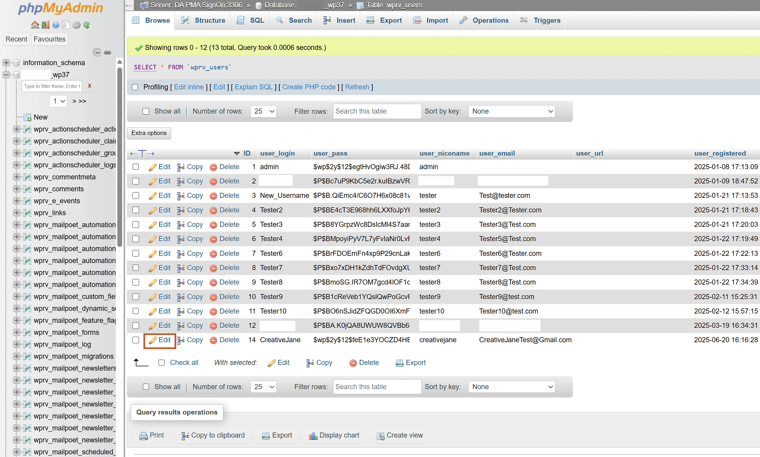Screen dimensions: 760x457
Task: Select the checkbox for Tester6 row
Action: pyautogui.click(x=136, y=253)
